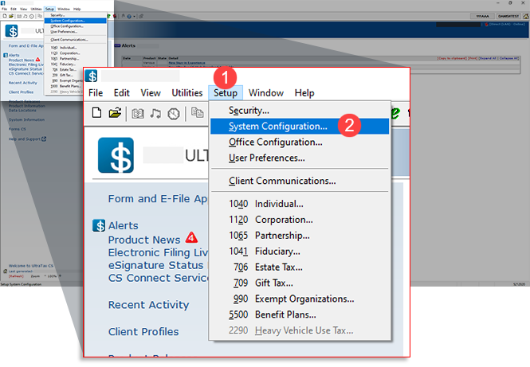The width and height of the screenshot is (530, 367).
Task: Click DANISHTEST button in background toolbar
Action: [508, 16]
